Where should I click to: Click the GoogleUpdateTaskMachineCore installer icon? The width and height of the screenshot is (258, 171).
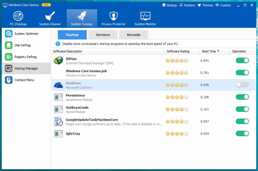tap(58, 121)
